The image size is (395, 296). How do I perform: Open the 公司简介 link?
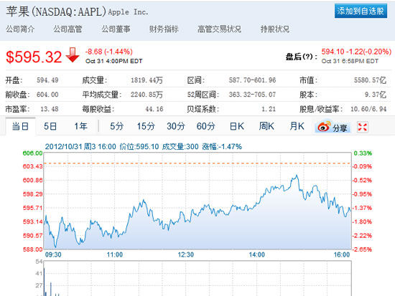point(20,29)
